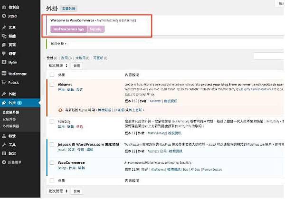Open the 設定 settings icon in sidebar
This screenshot has height=199, width=285.
tap(4, 153)
